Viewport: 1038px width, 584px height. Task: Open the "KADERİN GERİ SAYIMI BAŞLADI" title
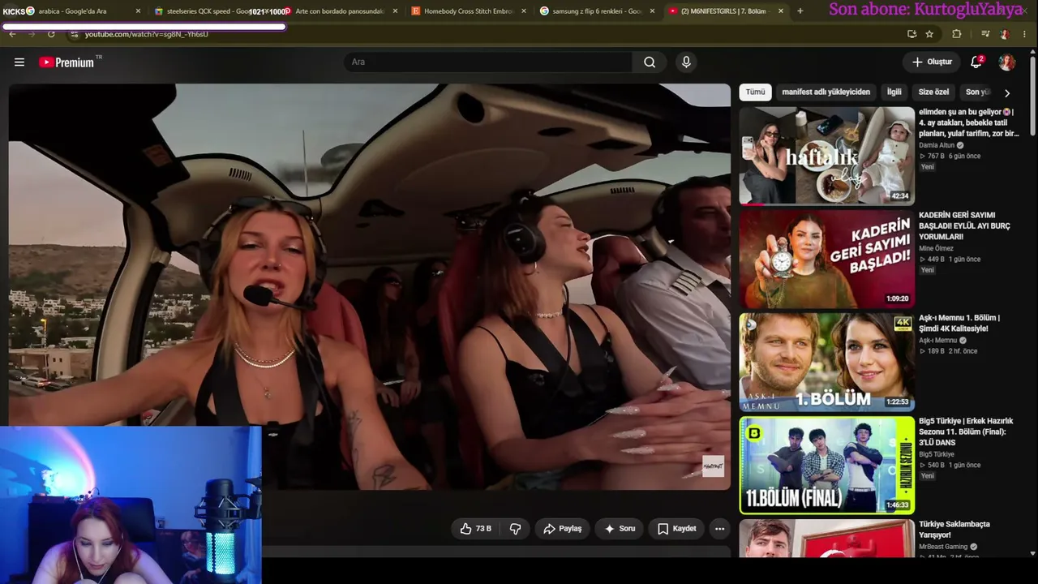coord(965,225)
